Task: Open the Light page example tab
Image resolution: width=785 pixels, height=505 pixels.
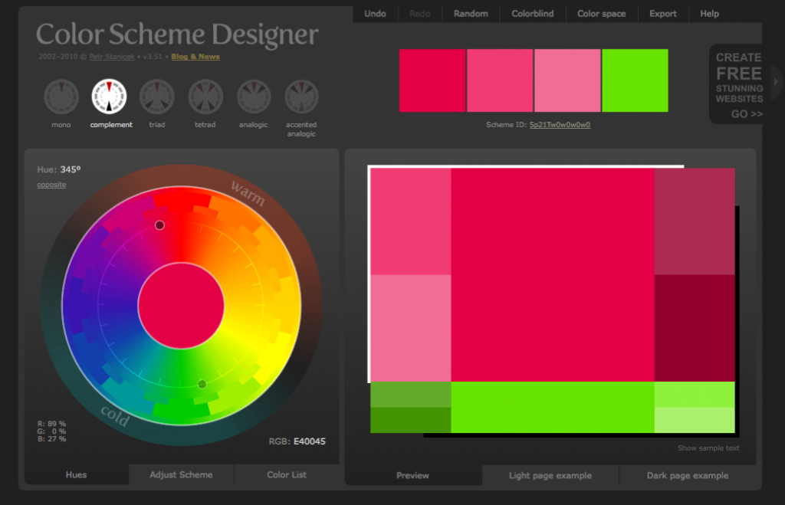Action: pos(550,475)
